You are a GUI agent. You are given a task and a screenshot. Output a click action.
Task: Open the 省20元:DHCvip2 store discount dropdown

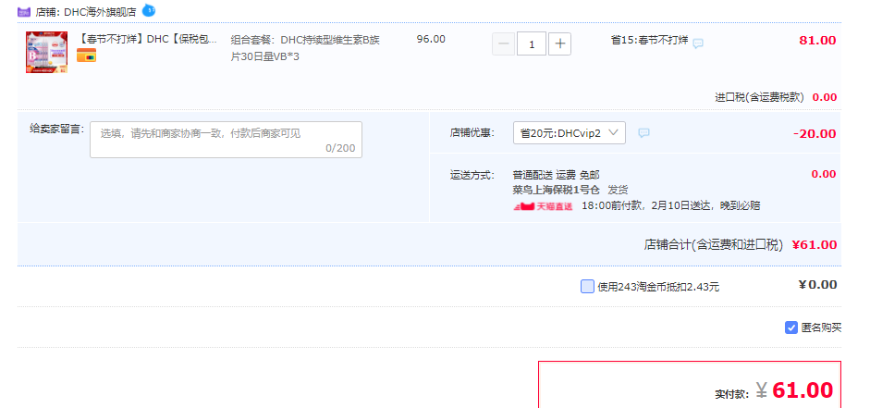tap(570, 132)
